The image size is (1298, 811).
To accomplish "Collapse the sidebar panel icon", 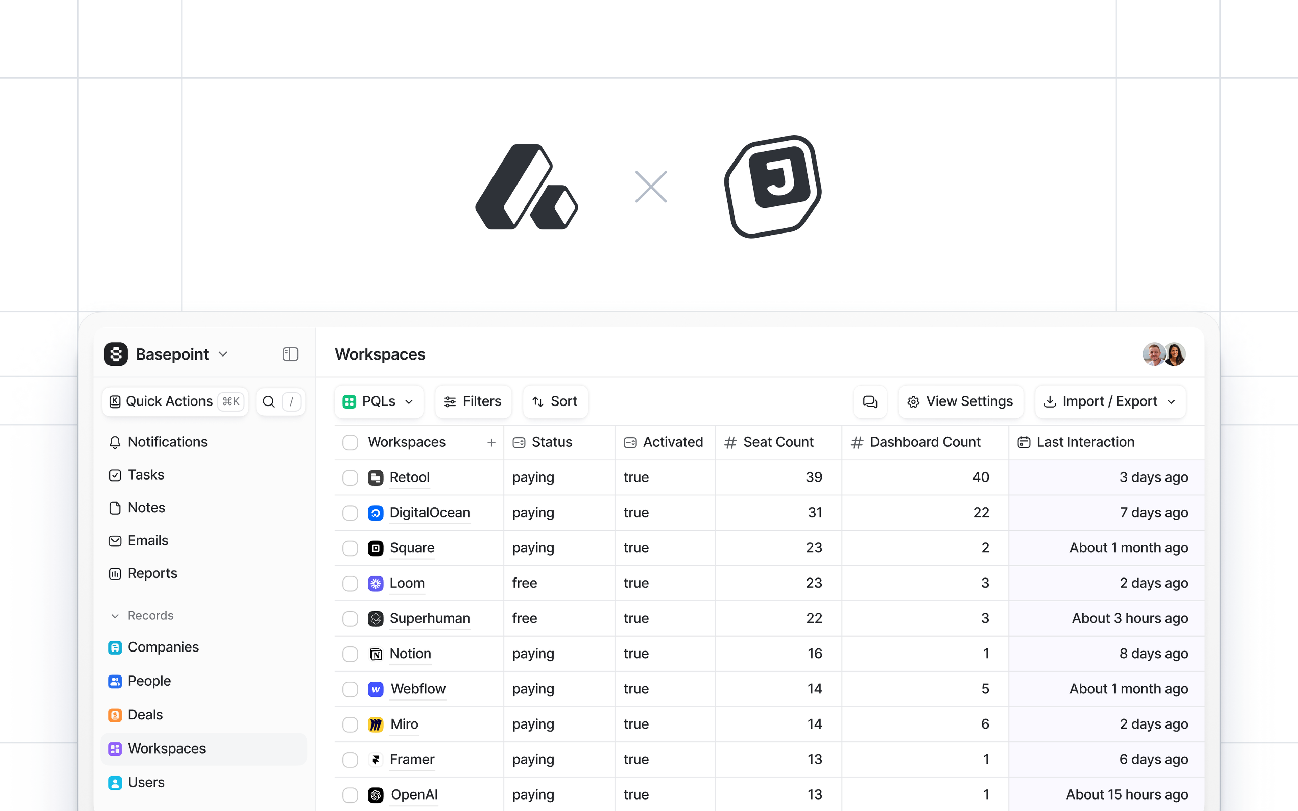I will [290, 354].
